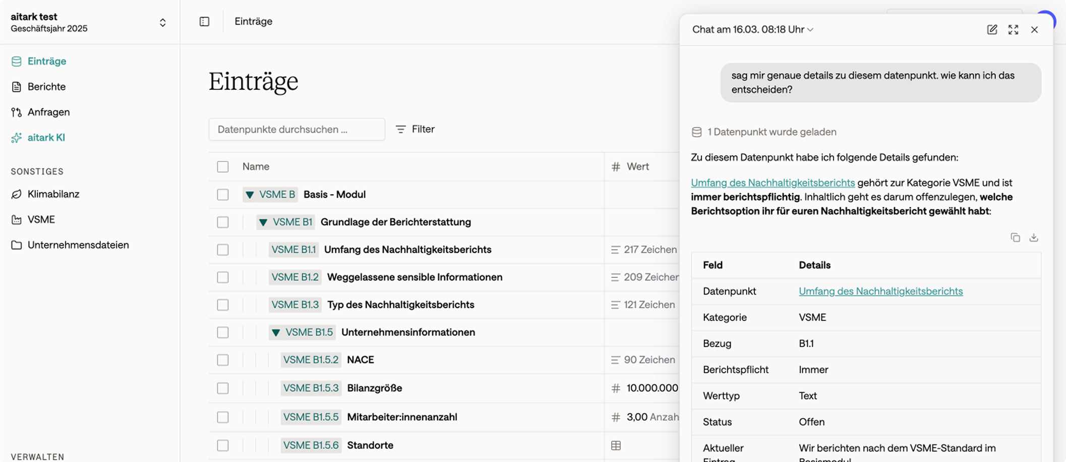Close the chat panel
The width and height of the screenshot is (1066, 462).
(1034, 29)
